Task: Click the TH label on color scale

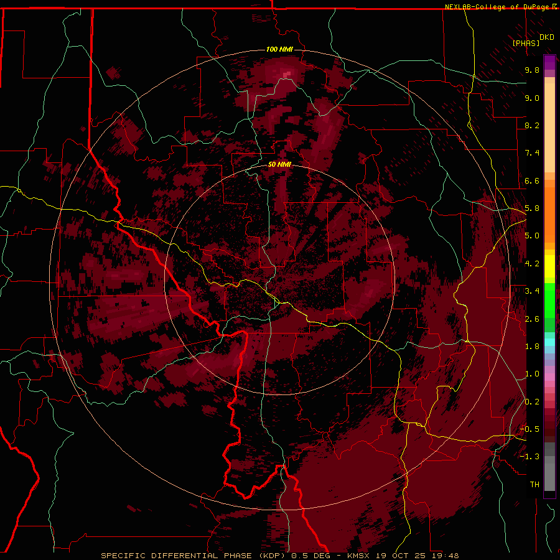Action: [534, 485]
